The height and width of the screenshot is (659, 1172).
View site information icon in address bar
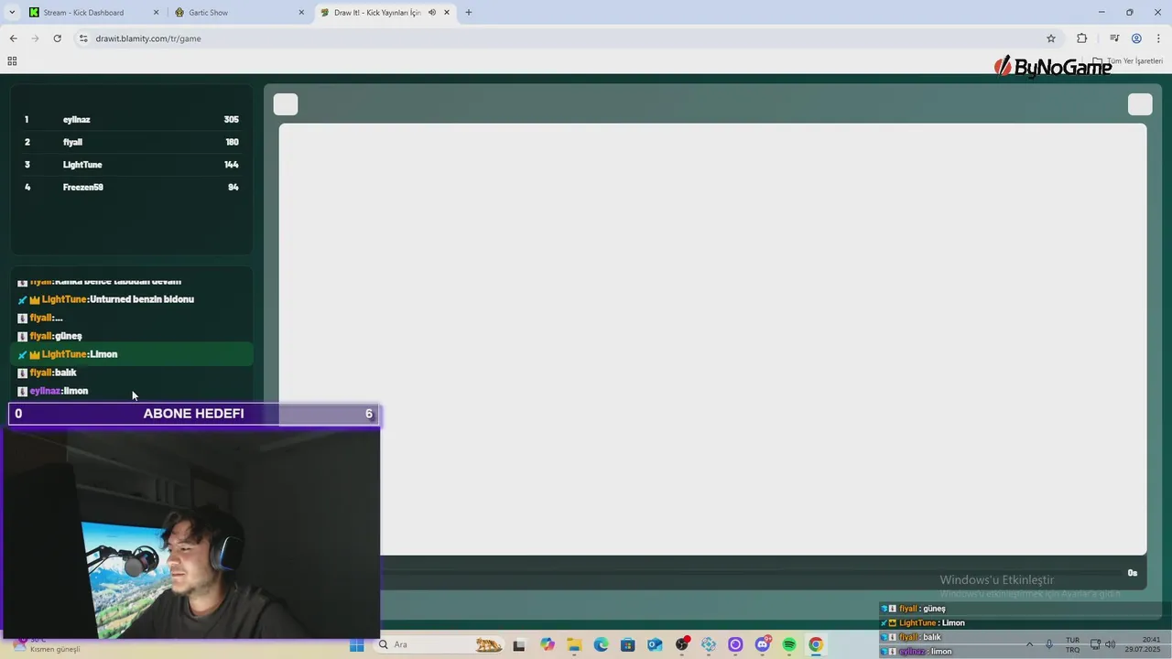click(x=83, y=38)
